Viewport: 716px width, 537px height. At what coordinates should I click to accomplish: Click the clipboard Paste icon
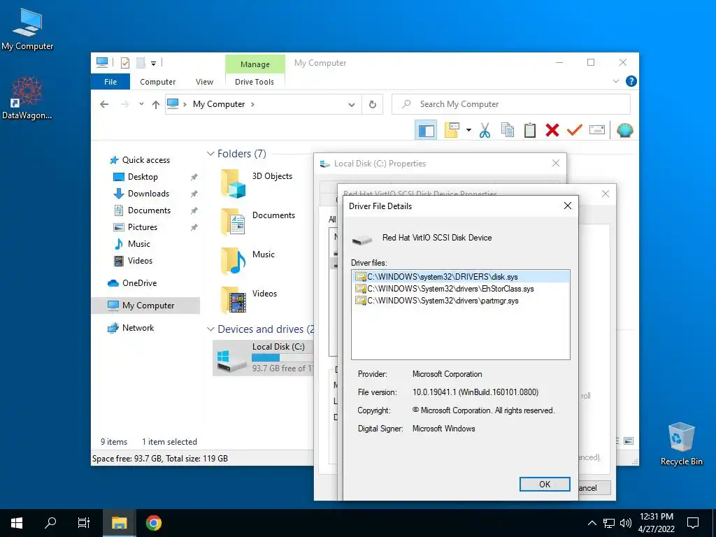coord(530,131)
